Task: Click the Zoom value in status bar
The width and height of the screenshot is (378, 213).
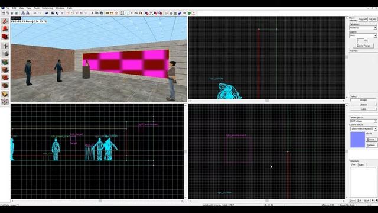Action: (x=328, y=205)
